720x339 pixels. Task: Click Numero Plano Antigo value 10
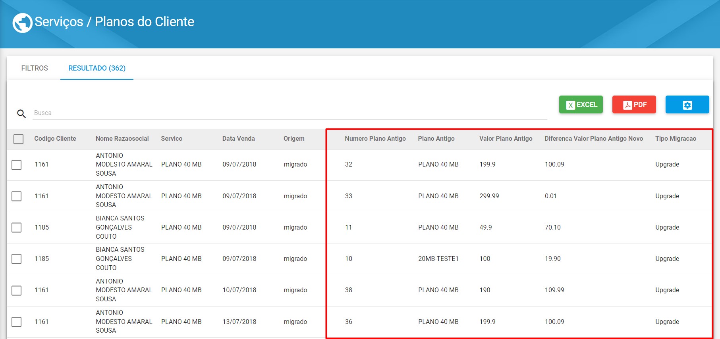pos(349,259)
